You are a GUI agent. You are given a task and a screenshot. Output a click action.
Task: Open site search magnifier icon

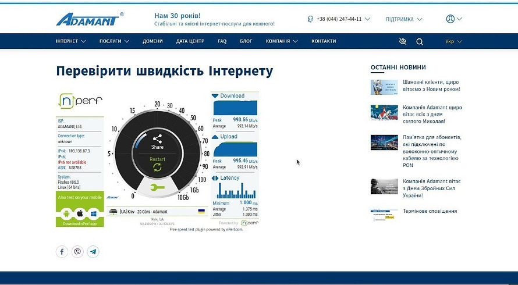pyautogui.click(x=420, y=42)
